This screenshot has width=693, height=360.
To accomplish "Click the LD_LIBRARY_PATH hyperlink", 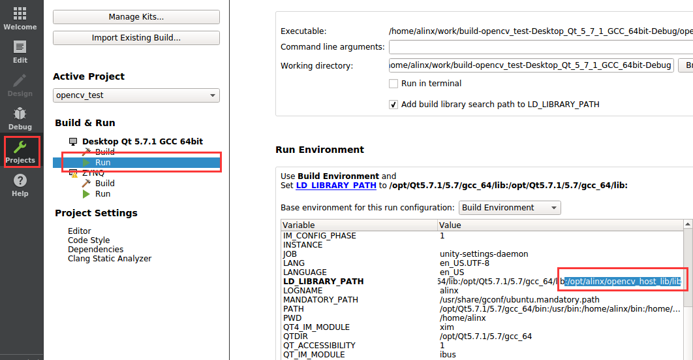I will [336, 186].
